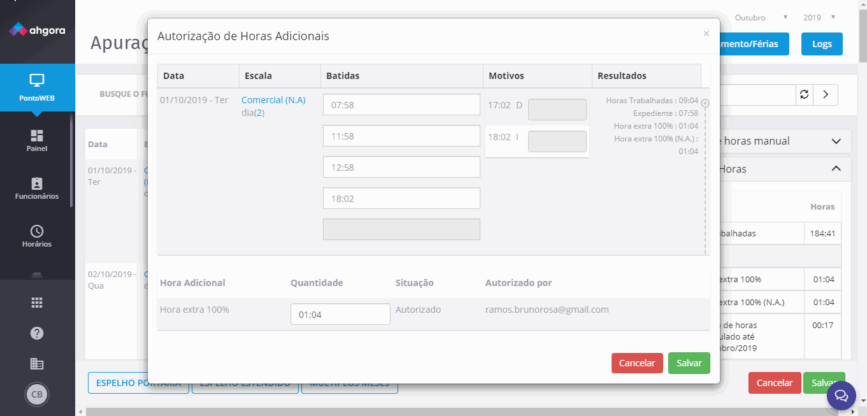This screenshot has height=416, width=867.
Task: Open the help question mark icon
Action: pos(37,333)
